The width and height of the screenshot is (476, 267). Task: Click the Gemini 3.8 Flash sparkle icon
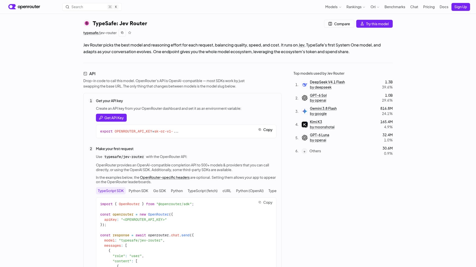coord(305,111)
